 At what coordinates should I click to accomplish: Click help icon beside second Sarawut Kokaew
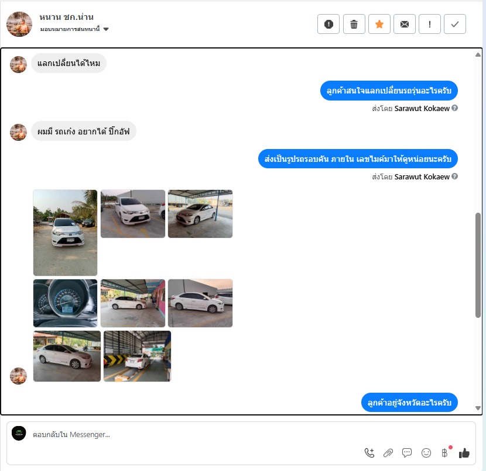(x=455, y=176)
